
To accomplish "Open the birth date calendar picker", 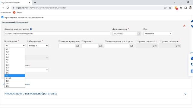I will click(138, 34).
